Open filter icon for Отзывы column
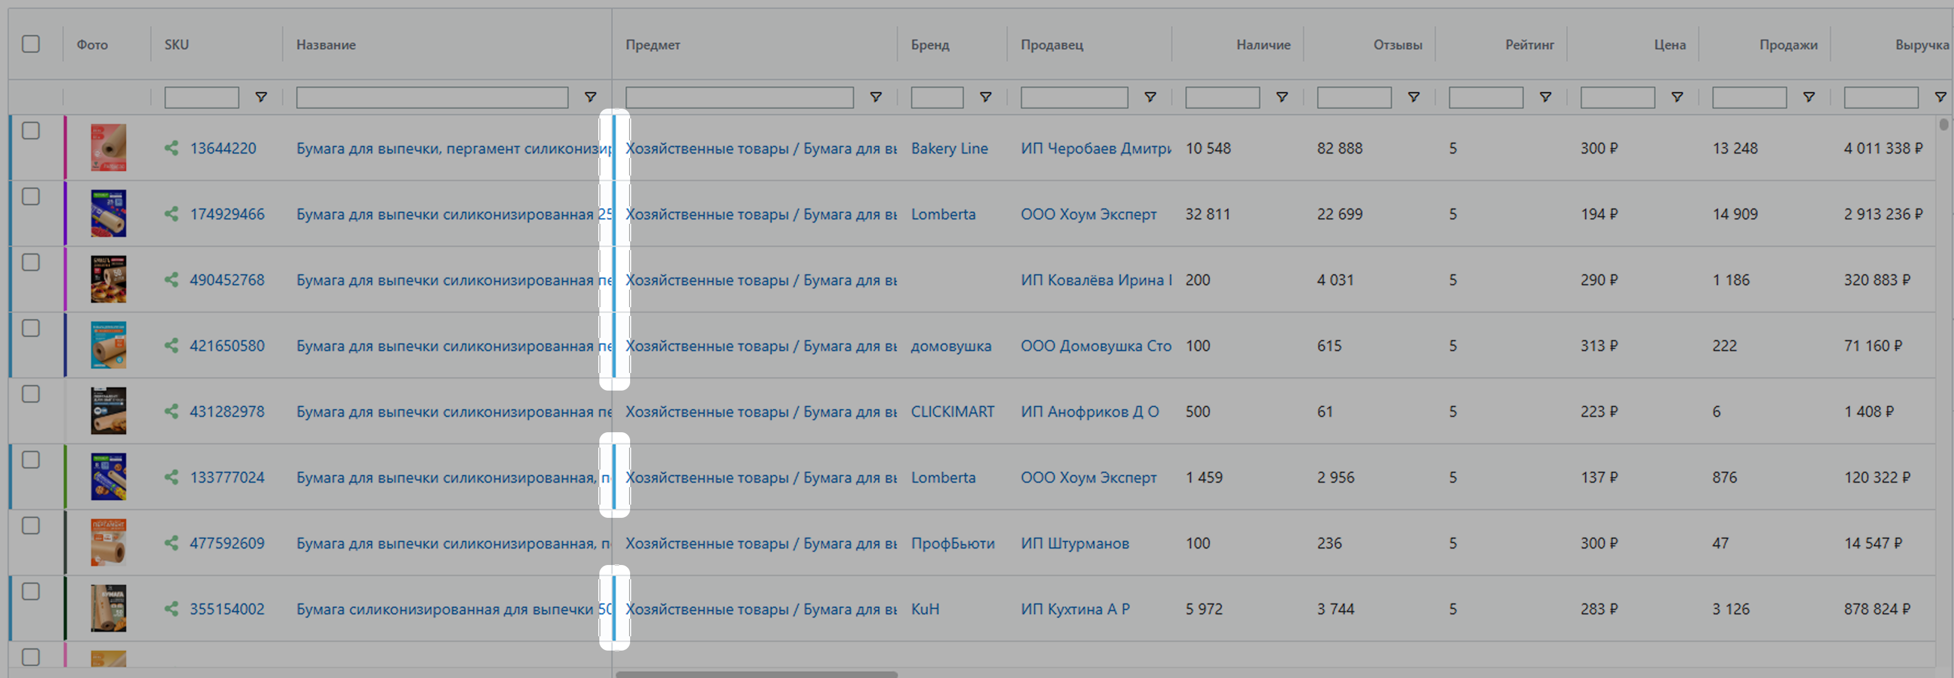This screenshot has width=1954, height=678. 1413,97
